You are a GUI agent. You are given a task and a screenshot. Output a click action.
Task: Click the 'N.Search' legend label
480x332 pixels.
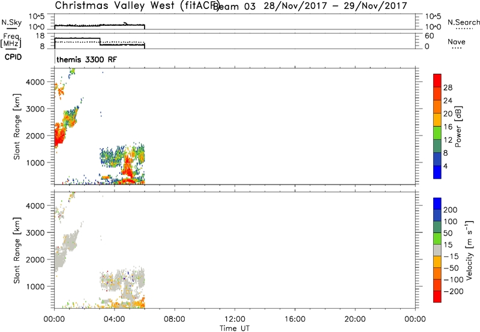coord(464,22)
